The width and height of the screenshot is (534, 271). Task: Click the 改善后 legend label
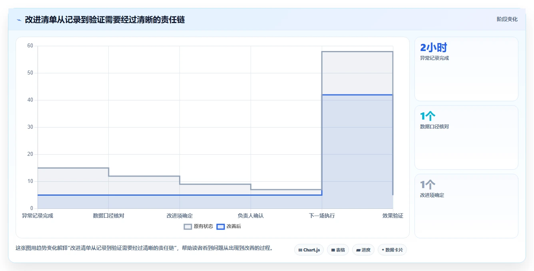234,226
